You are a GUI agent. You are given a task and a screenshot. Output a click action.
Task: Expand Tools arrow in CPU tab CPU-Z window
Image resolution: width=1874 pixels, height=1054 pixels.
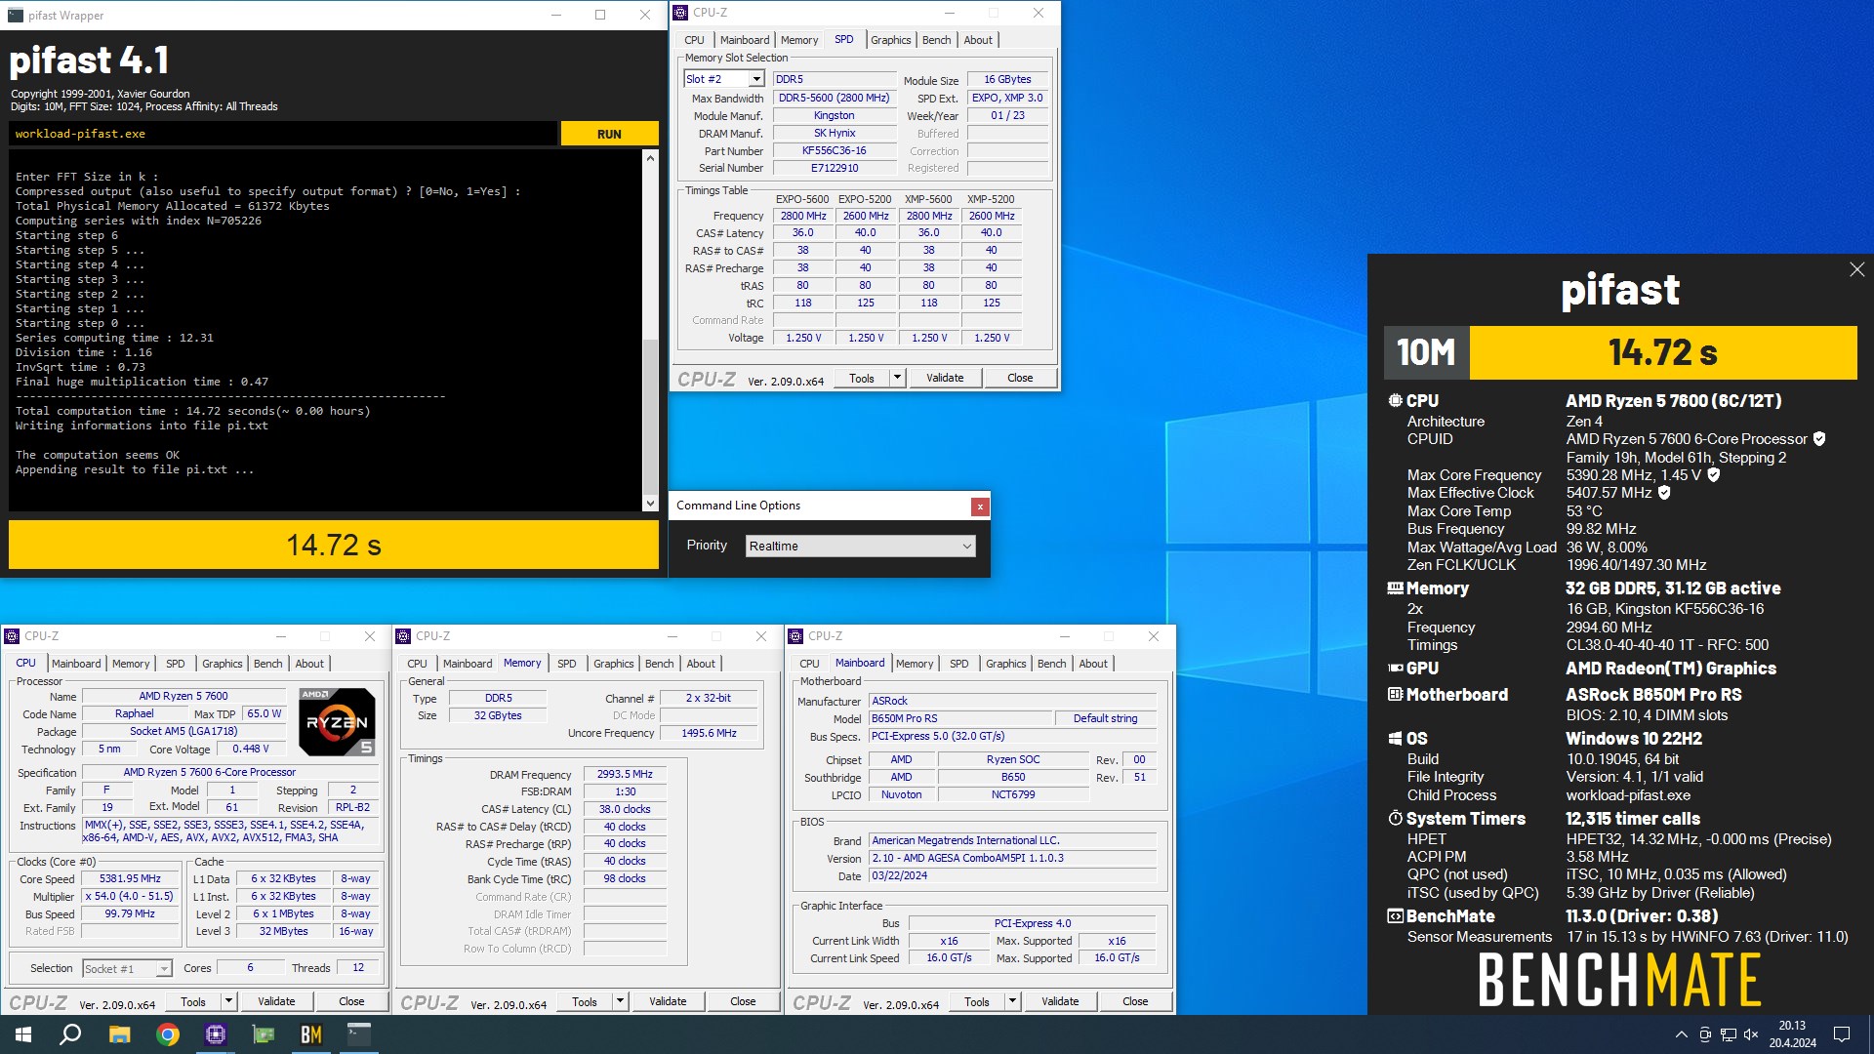(228, 1001)
